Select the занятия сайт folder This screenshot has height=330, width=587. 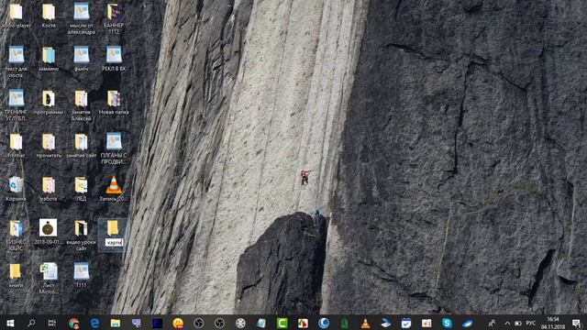82,146
